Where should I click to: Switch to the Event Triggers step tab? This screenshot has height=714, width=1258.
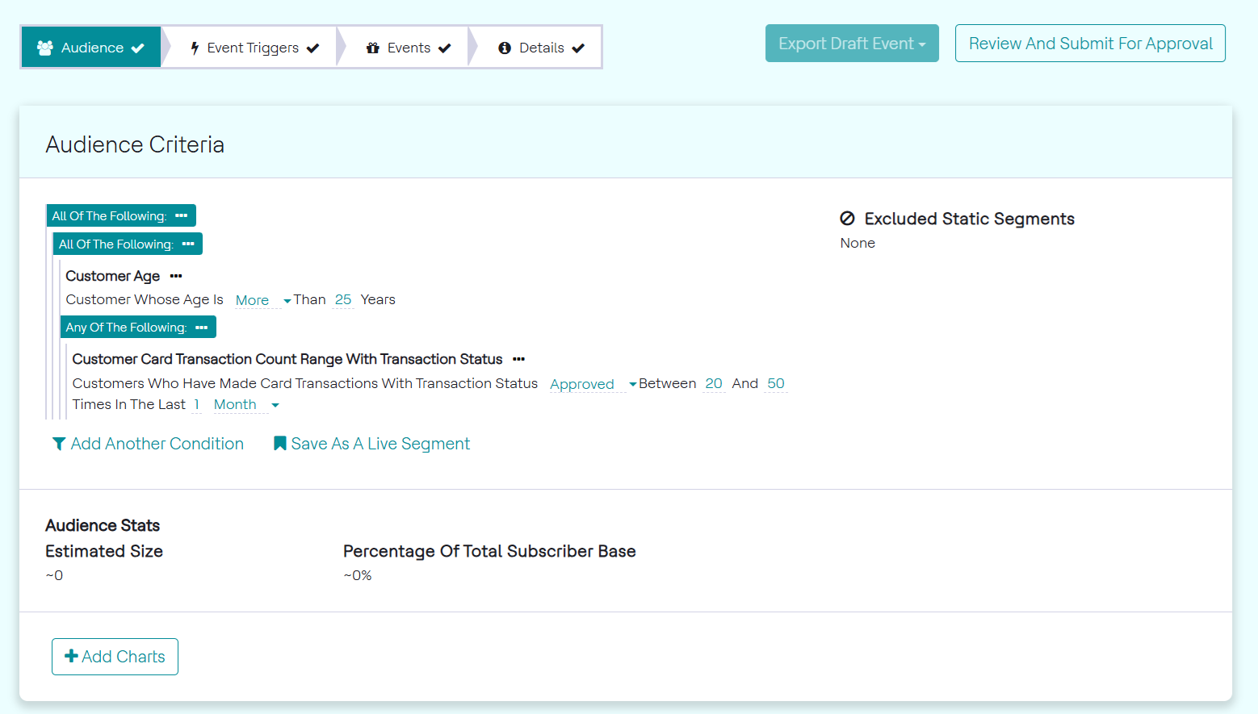click(x=254, y=48)
